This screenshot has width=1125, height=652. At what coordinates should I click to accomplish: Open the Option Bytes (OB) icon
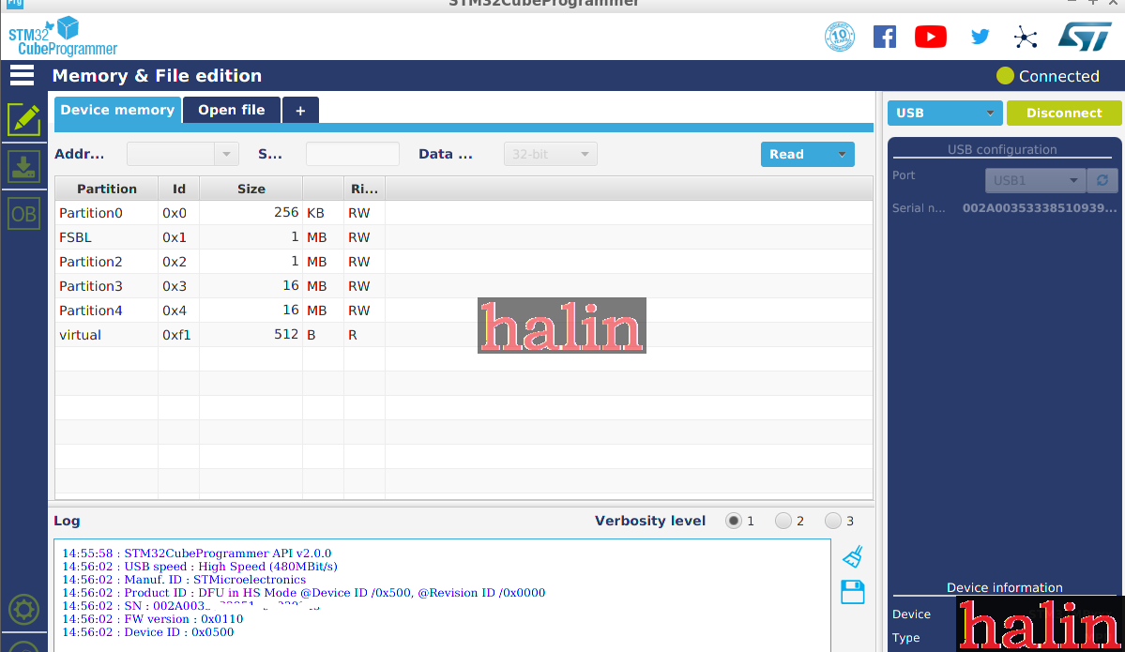click(x=23, y=214)
